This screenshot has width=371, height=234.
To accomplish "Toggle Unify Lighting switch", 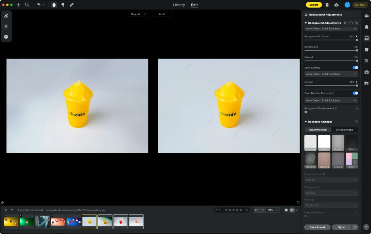I will (355, 68).
